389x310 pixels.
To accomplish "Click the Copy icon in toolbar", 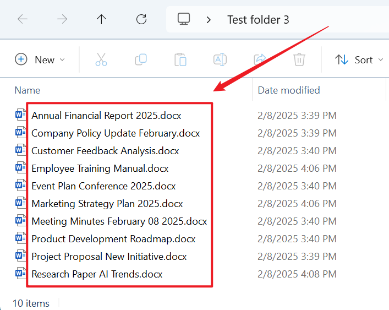I will coord(141,59).
